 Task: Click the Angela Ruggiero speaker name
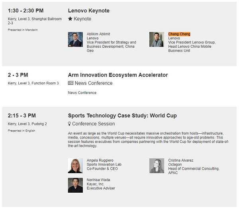pos(100,160)
